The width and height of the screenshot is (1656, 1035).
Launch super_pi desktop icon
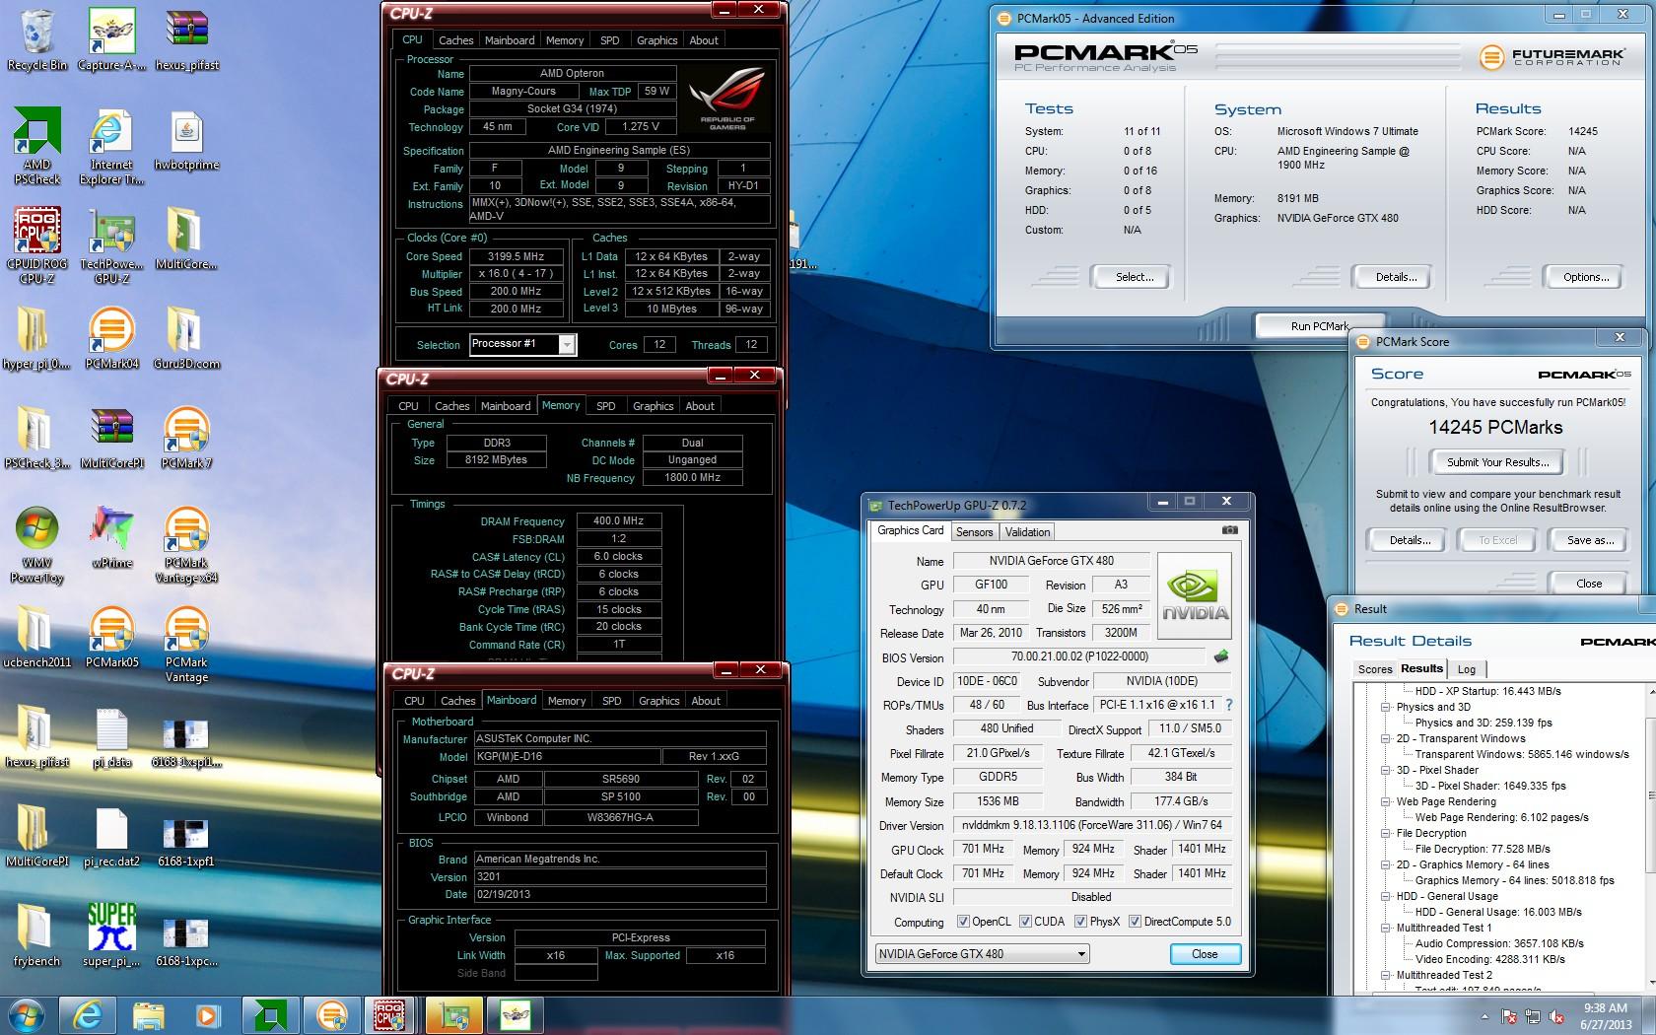point(111,935)
